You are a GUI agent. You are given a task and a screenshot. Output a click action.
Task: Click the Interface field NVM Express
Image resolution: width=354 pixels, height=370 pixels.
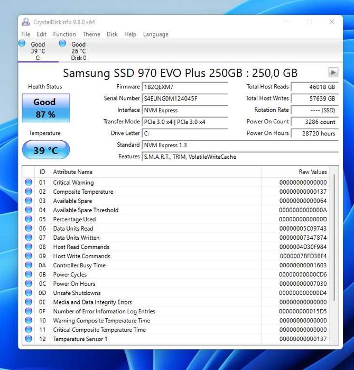pyautogui.click(x=185, y=110)
